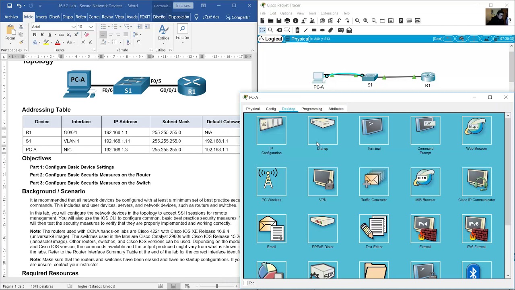This screenshot has width=515, height=290.
Task: Open the Archivo tab in Word
Action: pos(11,17)
